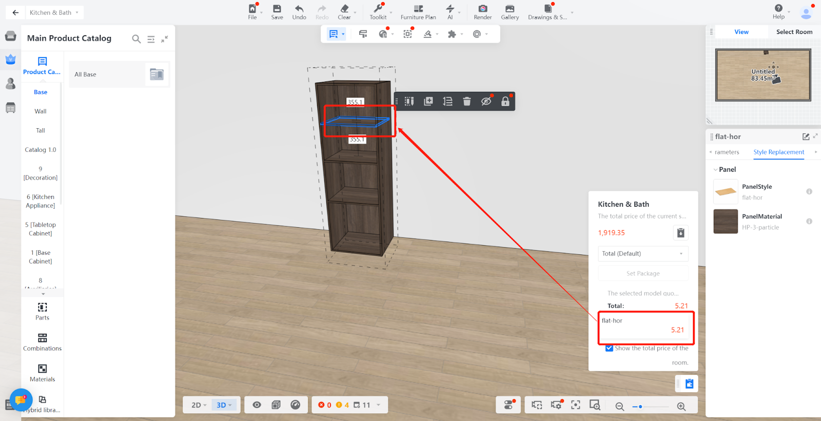Uncheck Show the total price checkbox
This screenshot has width=821, height=421.
[609, 348]
